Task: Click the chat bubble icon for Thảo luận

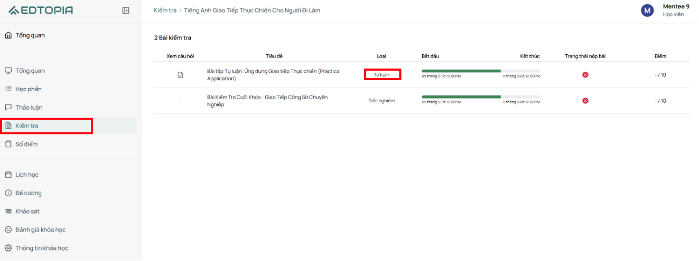Action: (x=8, y=108)
